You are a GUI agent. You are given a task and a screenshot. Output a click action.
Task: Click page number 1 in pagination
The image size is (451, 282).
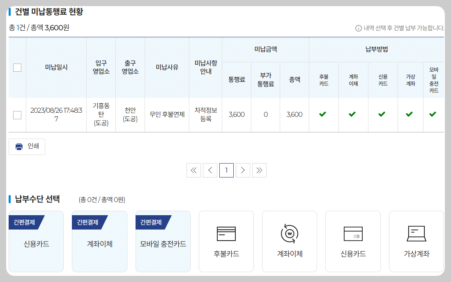[226, 170]
